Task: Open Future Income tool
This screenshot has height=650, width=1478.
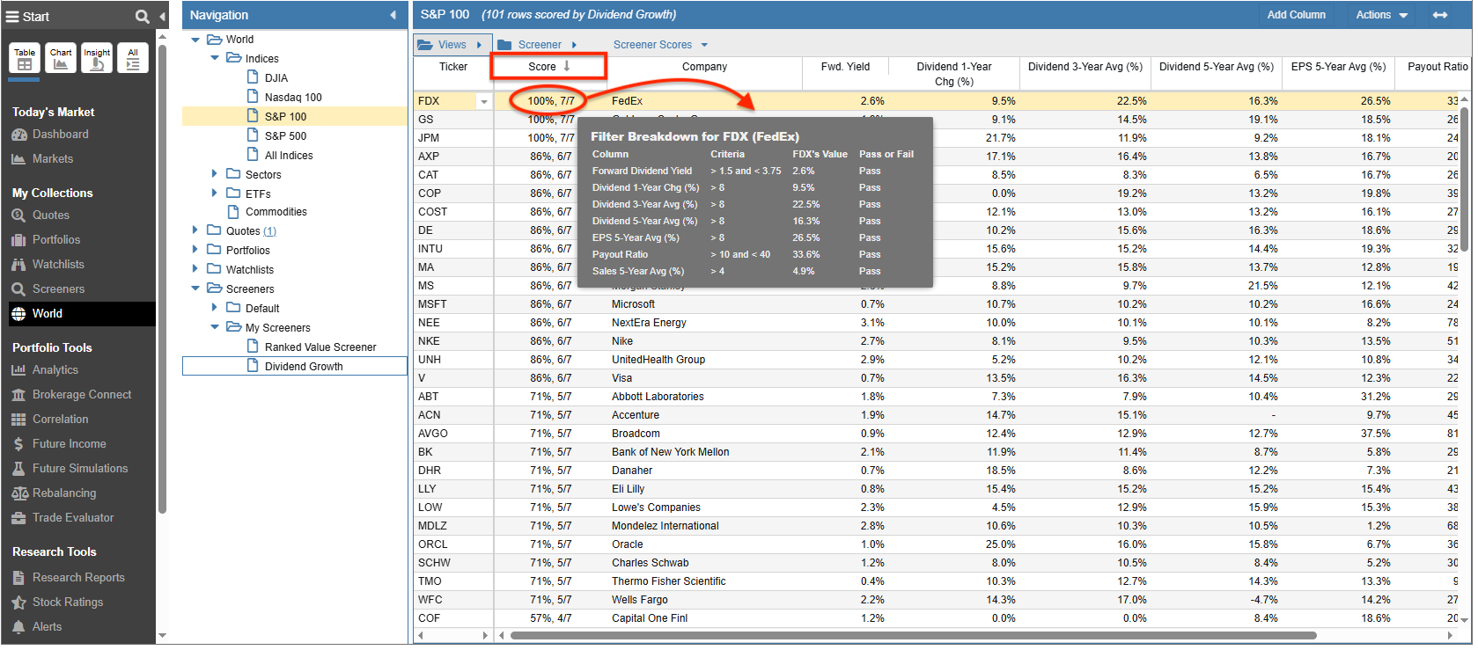Action: [58, 444]
